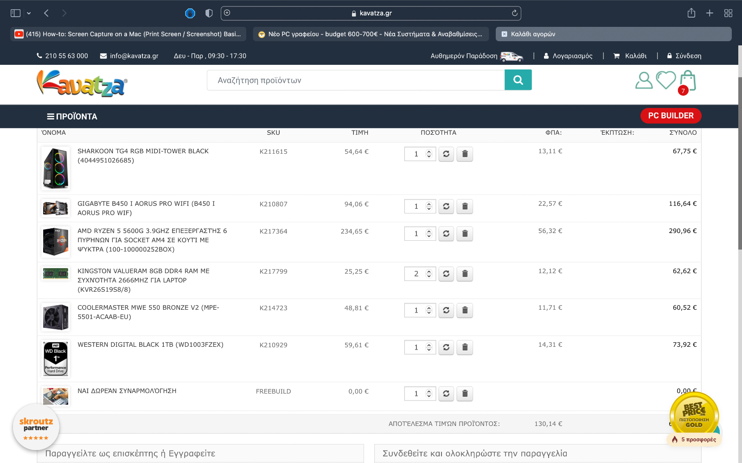
Task: Delete Coolermaster MWE 550 from cart
Action: coord(465,310)
